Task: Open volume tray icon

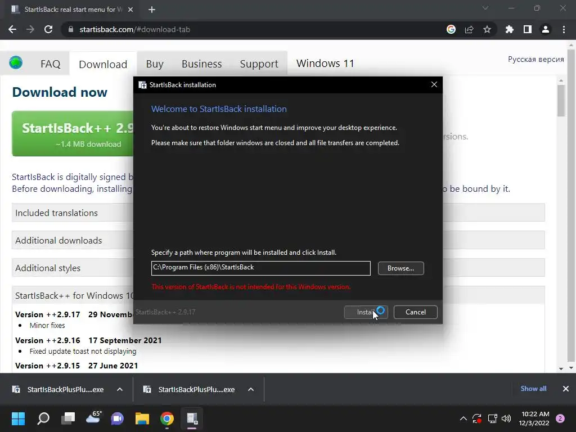Action: click(506, 418)
